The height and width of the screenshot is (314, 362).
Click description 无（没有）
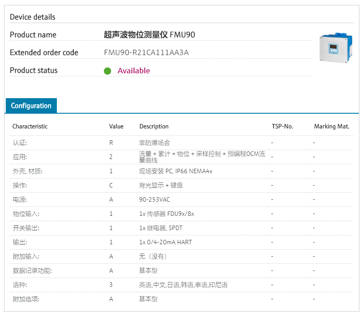click(153, 257)
